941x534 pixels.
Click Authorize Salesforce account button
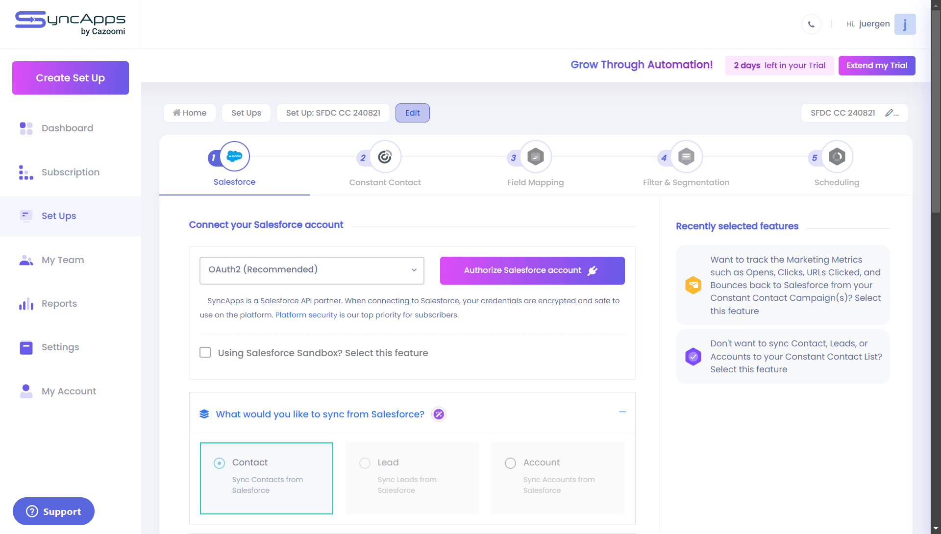tap(532, 270)
